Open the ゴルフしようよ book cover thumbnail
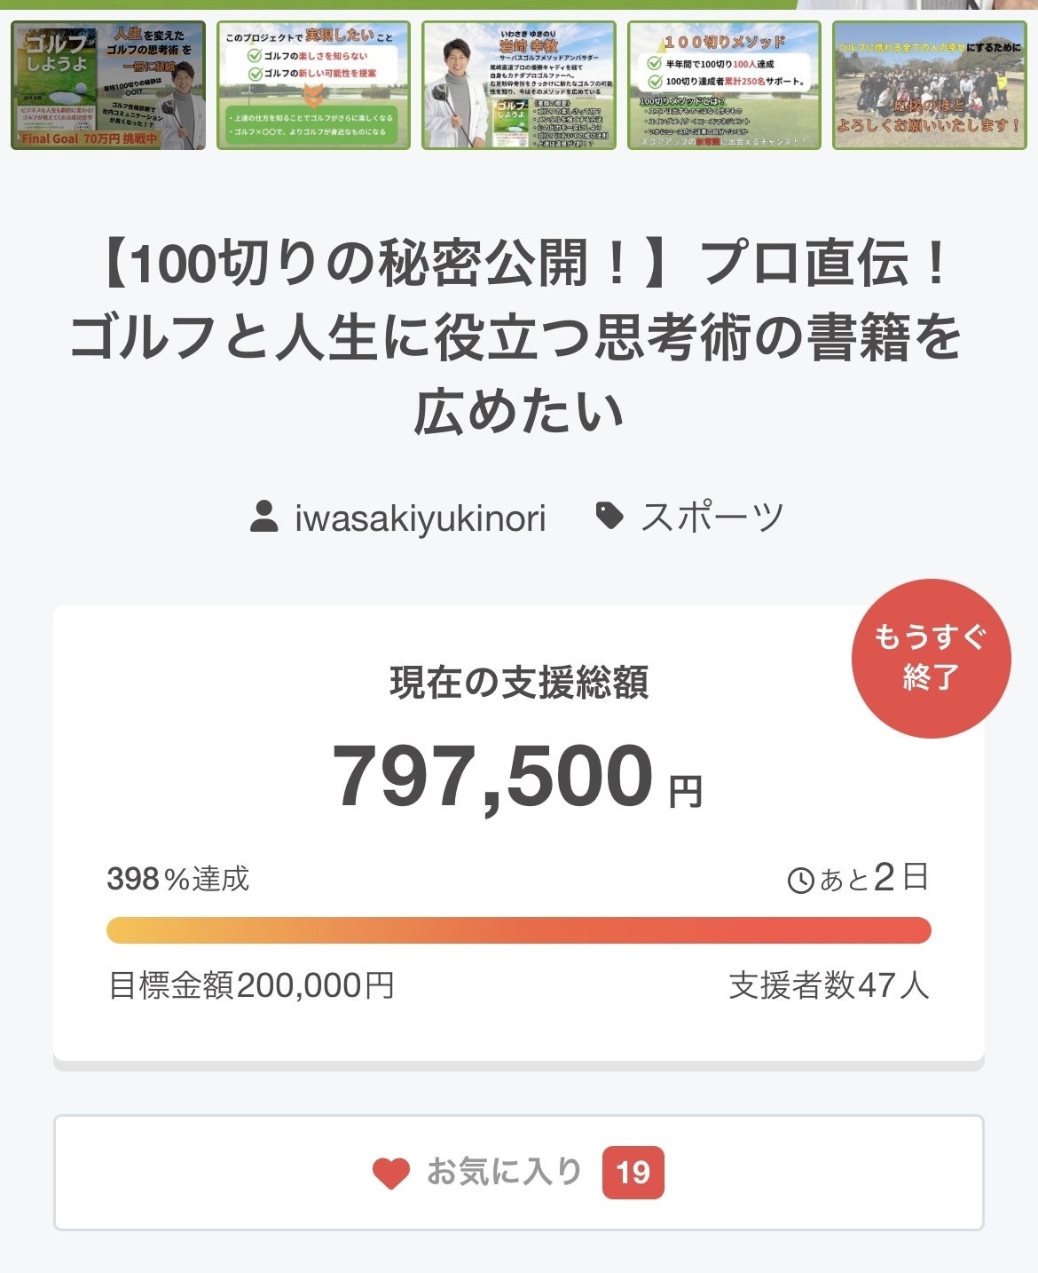Screen dimensions: 1038x1273 click(x=108, y=85)
